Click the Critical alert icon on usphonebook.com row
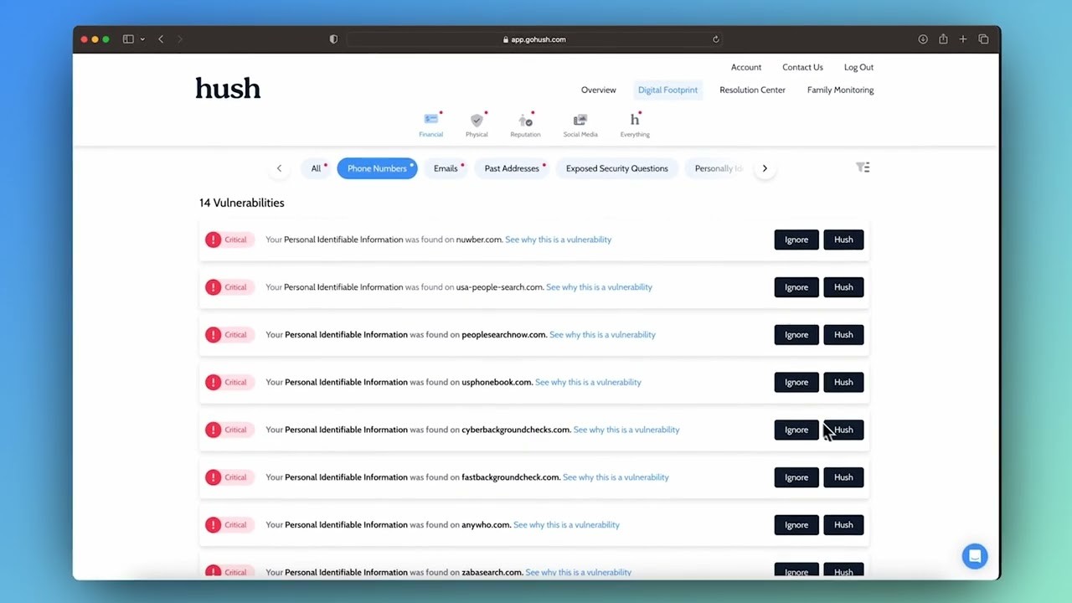Viewport: 1072px width, 603px height. point(213,382)
